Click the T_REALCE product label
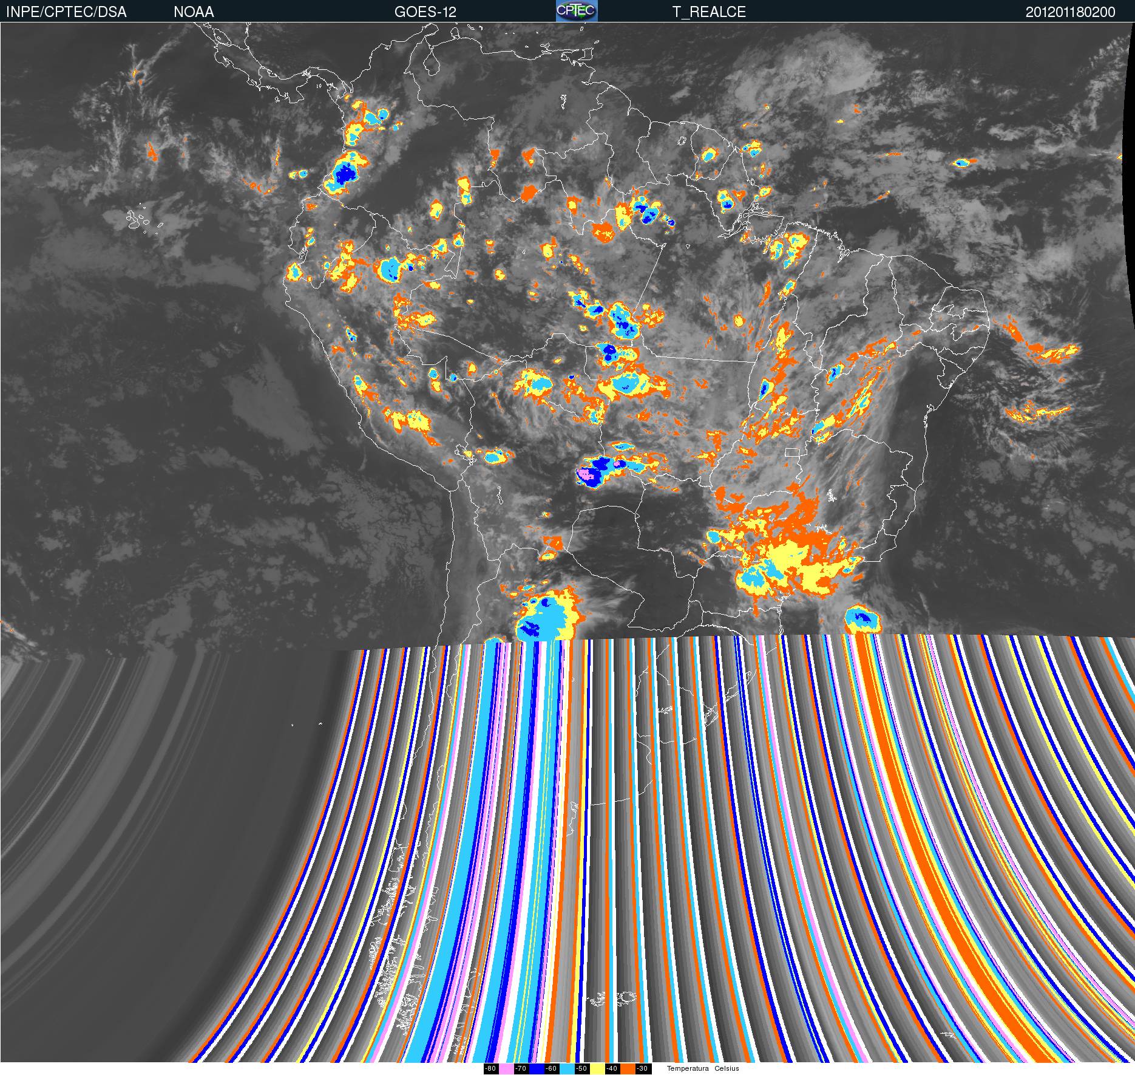This screenshot has height=1075, width=1135. click(709, 12)
